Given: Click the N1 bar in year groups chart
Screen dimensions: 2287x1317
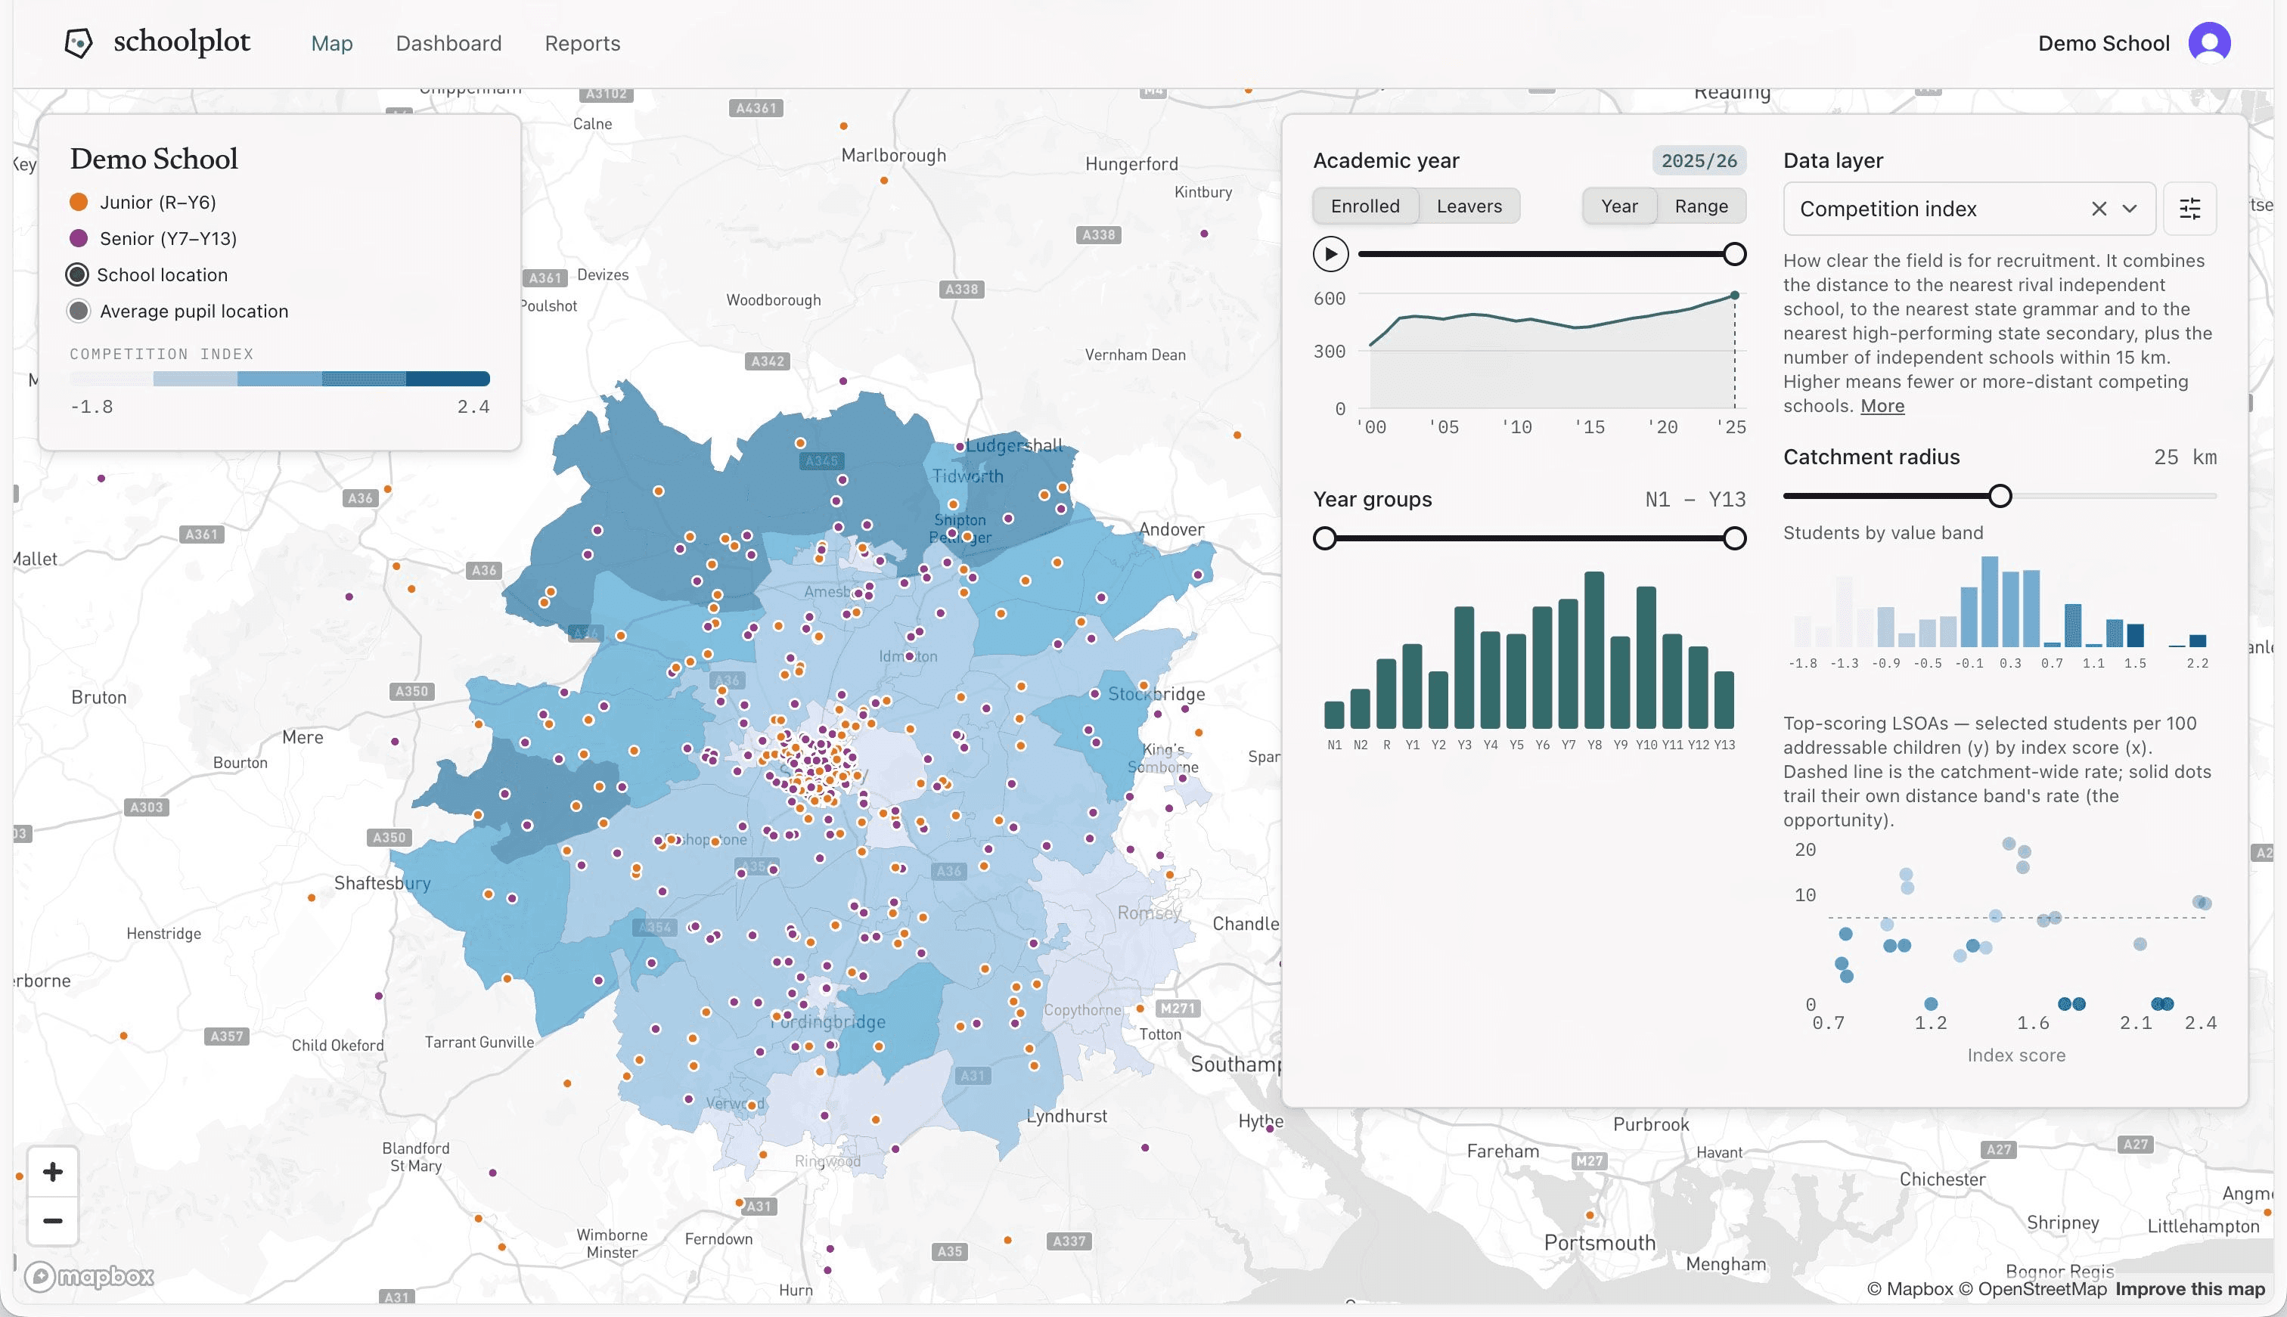Looking at the screenshot, I should click(1334, 714).
